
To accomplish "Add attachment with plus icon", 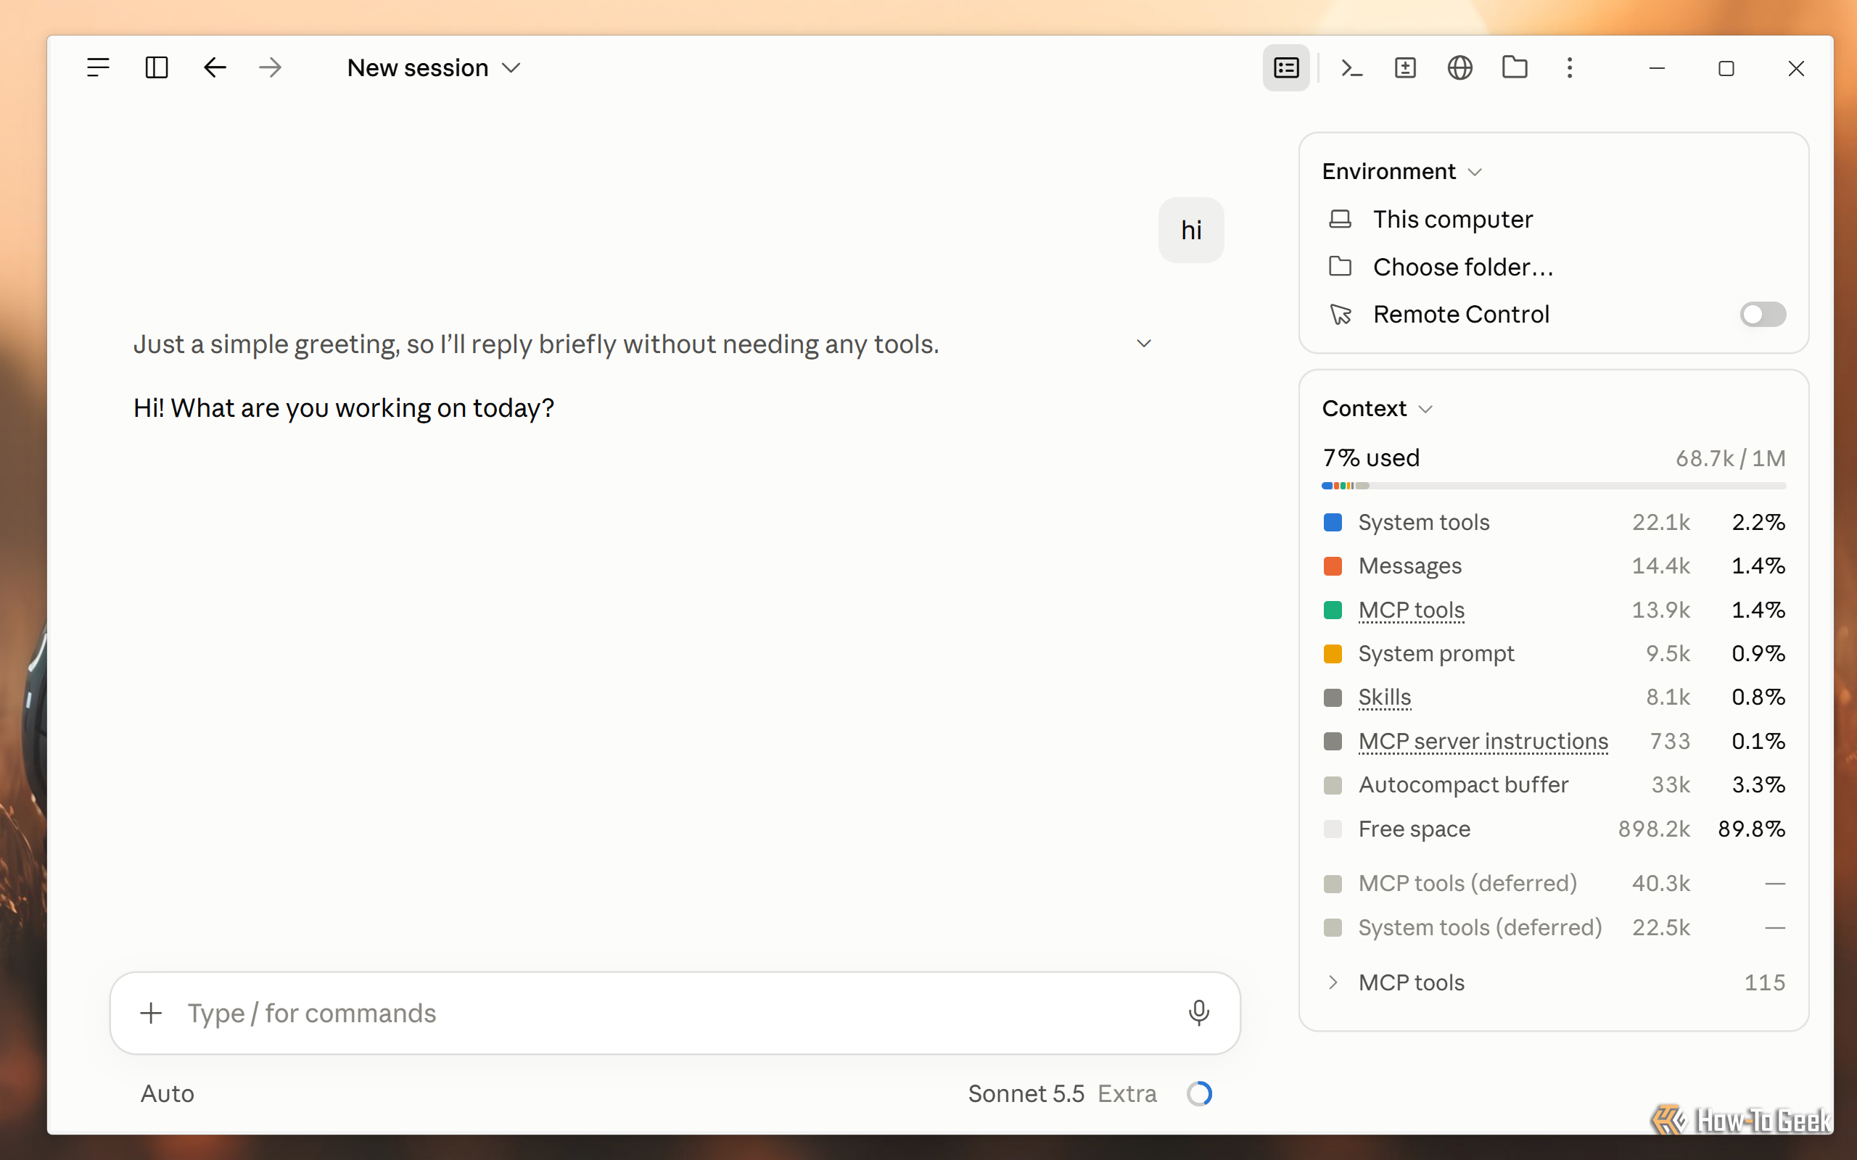I will point(151,1013).
